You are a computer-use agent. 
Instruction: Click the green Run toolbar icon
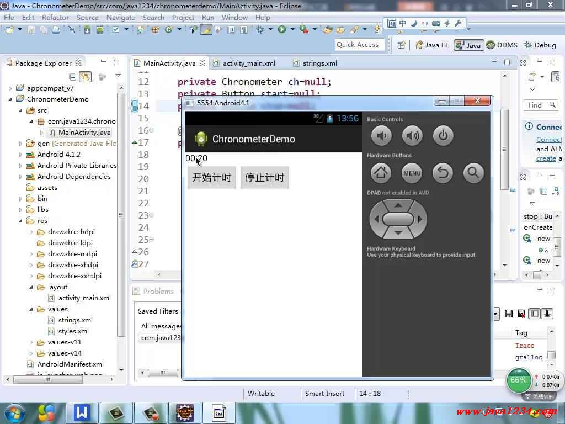click(x=282, y=30)
